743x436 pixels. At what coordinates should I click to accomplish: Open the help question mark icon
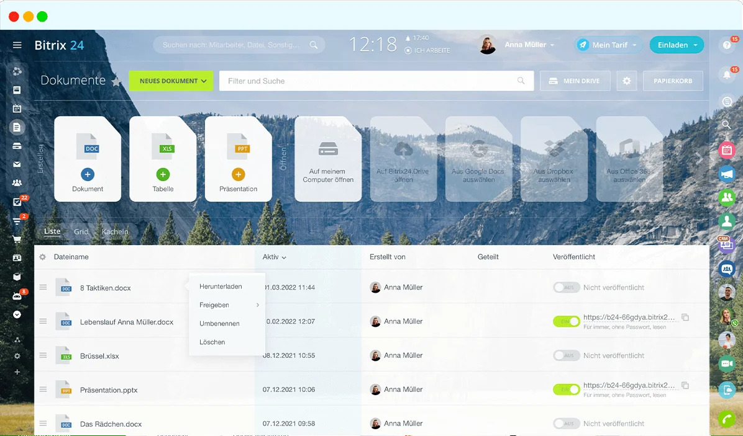[x=727, y=45]
